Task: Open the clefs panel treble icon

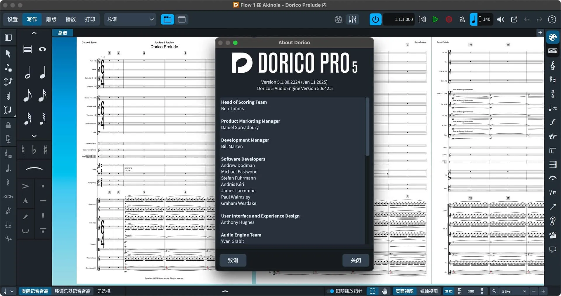Action: tap(553, 65)
